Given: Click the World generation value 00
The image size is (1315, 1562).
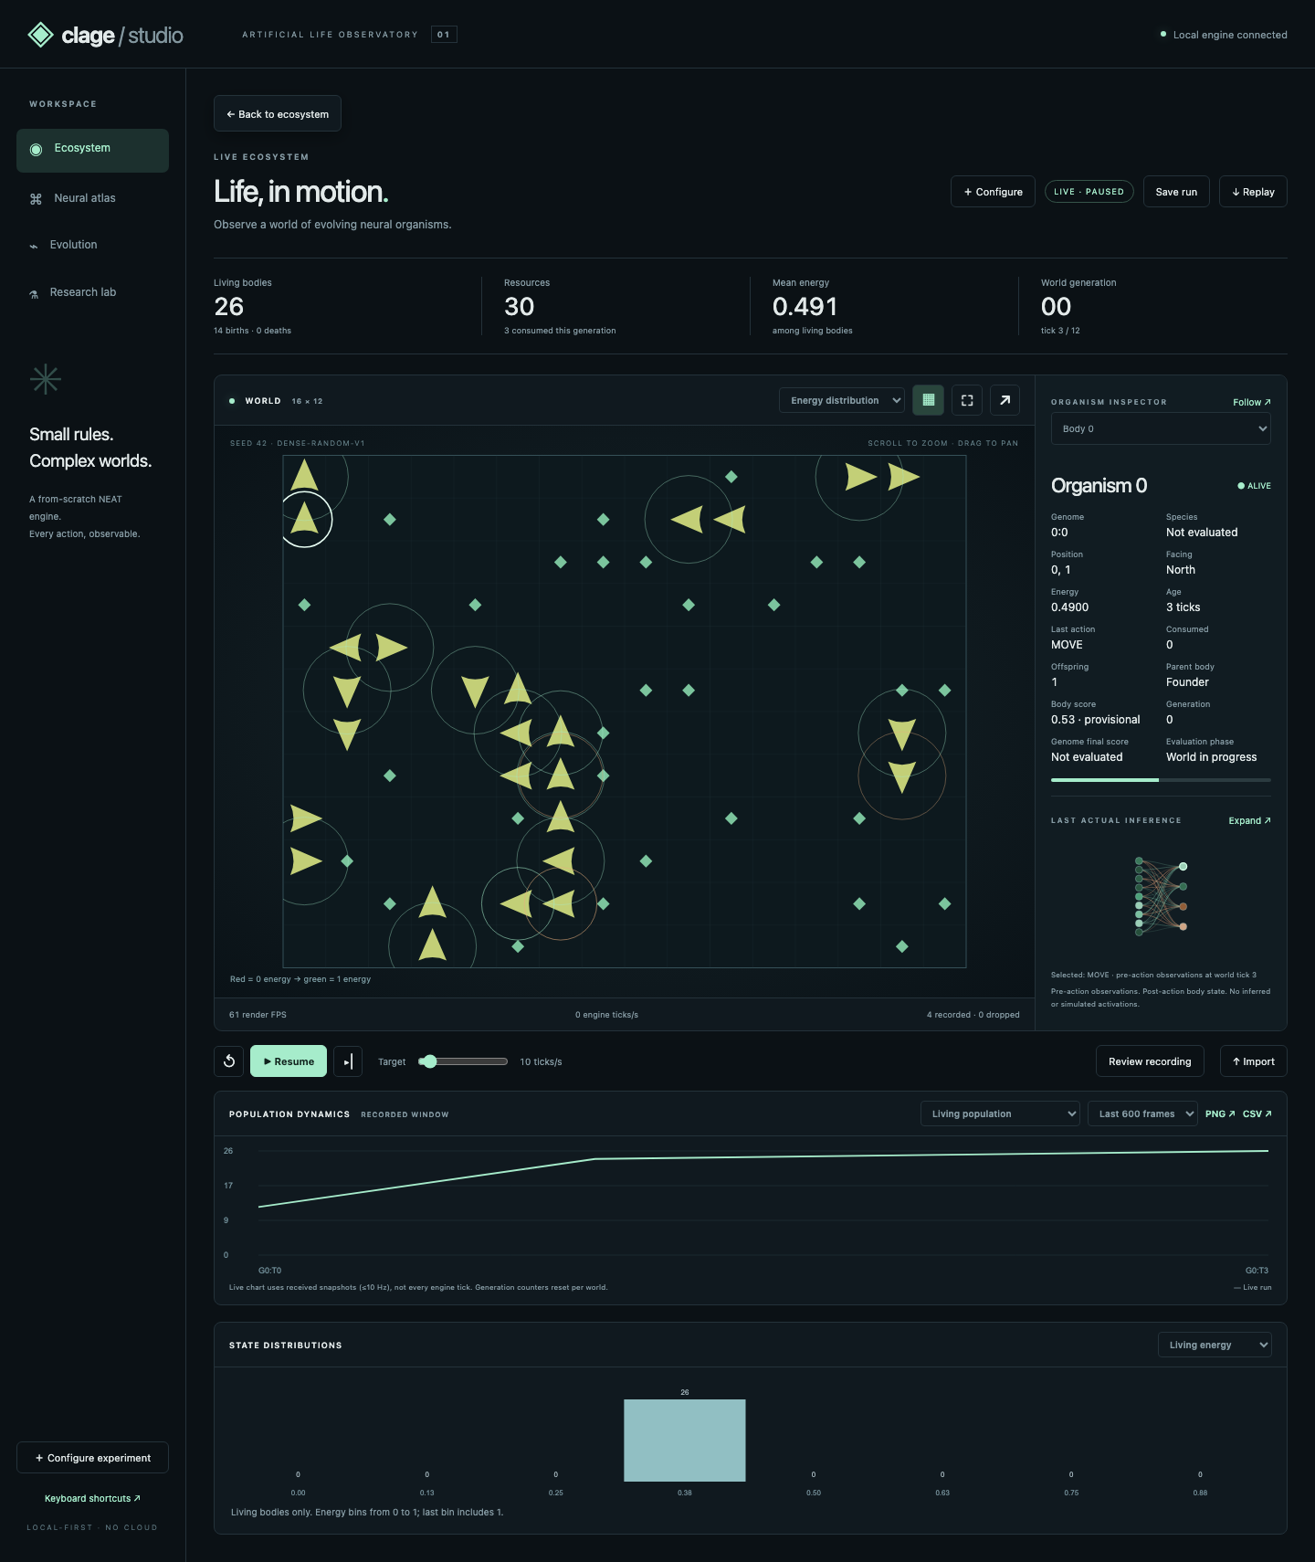Looking at the screenshot, I should pos(1057,307).
